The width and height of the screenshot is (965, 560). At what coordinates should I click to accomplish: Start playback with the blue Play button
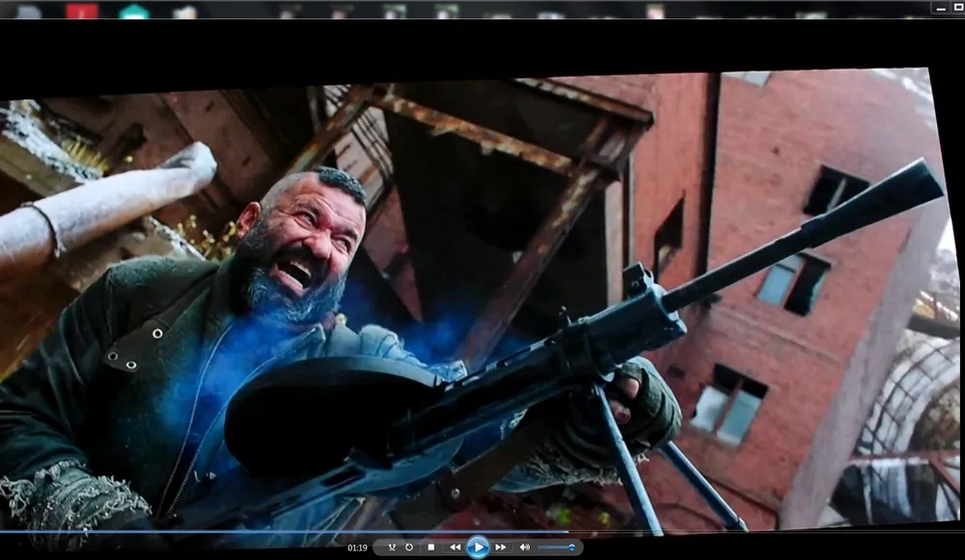(479, 547)
